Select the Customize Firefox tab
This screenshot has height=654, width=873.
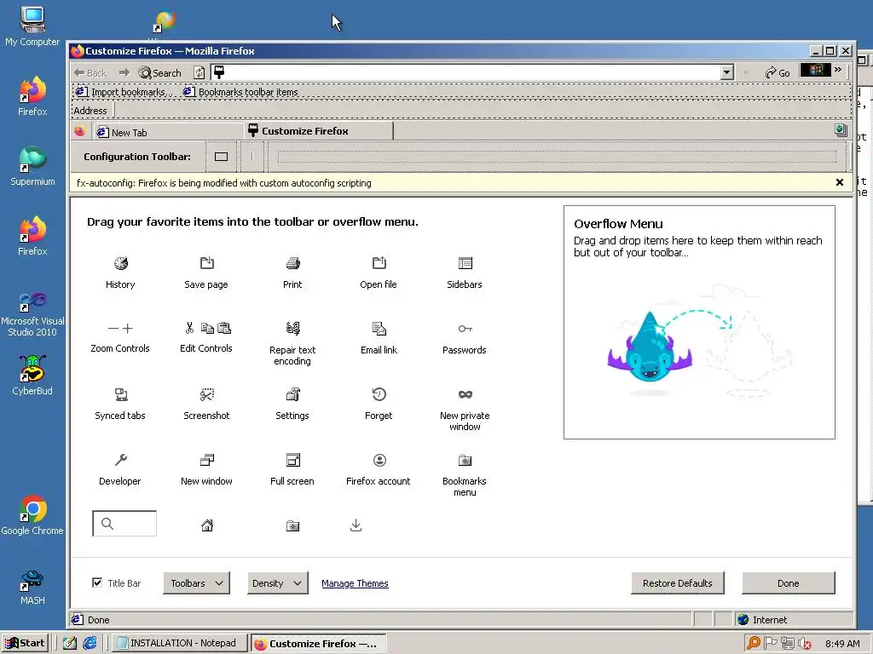click(x=320, y=131)
